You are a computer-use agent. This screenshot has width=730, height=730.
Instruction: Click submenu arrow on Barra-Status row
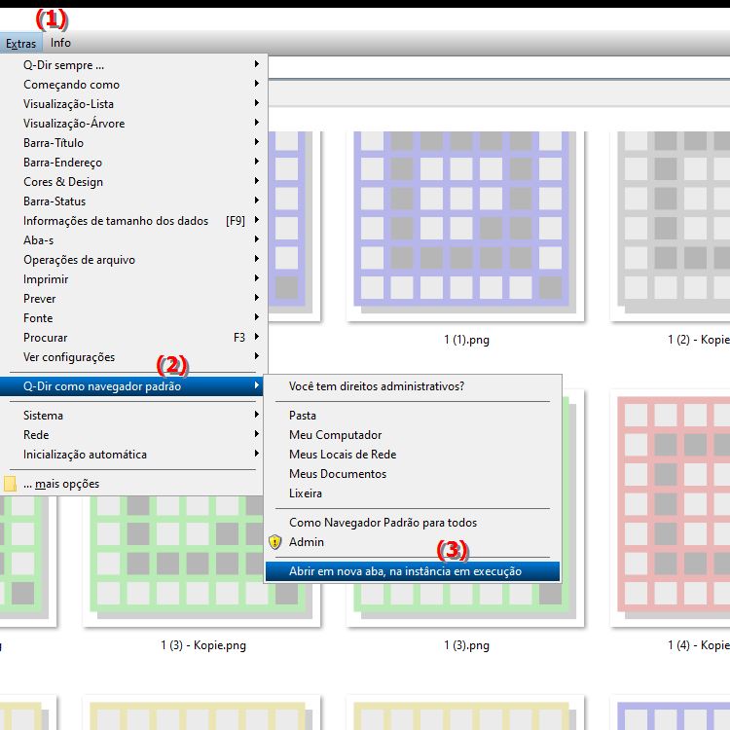(x=257, y=201)
